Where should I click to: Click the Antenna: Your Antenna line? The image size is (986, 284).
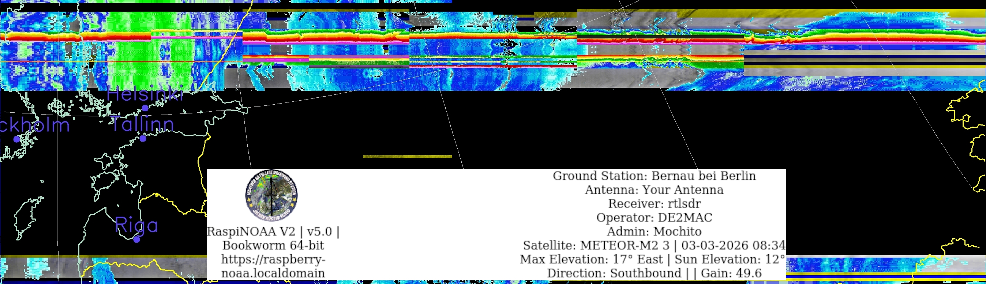click(654, 190)
